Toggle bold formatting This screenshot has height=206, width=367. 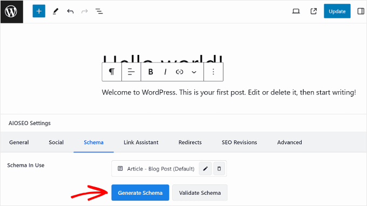[x=151, y=72]
